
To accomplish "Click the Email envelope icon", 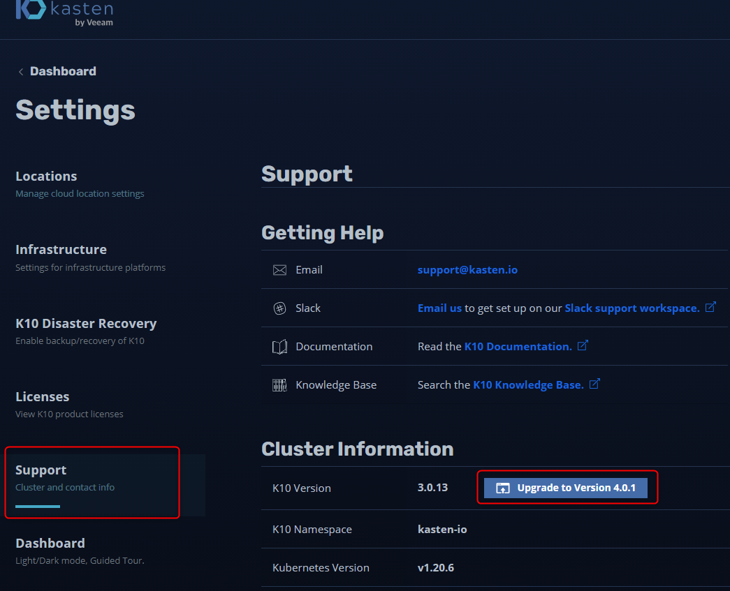I will [x=279, y=270].
